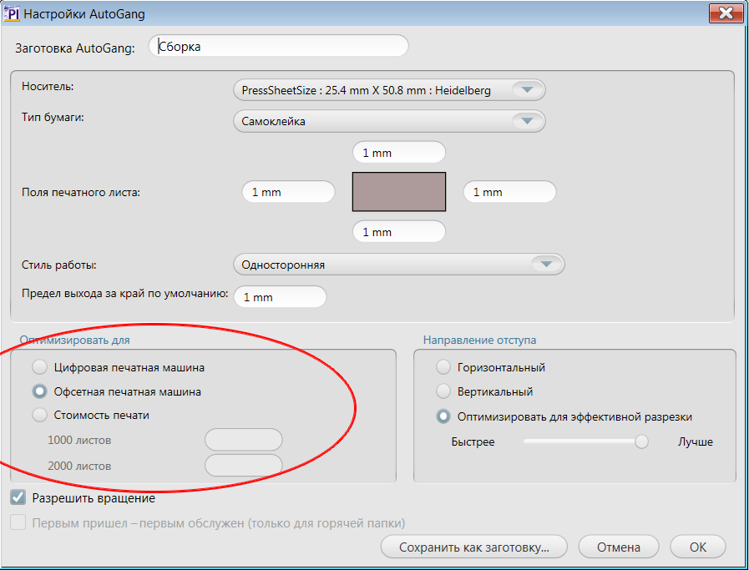749x570 pixels.
Task: Click the press sheet preview rectangle
Action: pyautogui.click(x=399, y=192)
